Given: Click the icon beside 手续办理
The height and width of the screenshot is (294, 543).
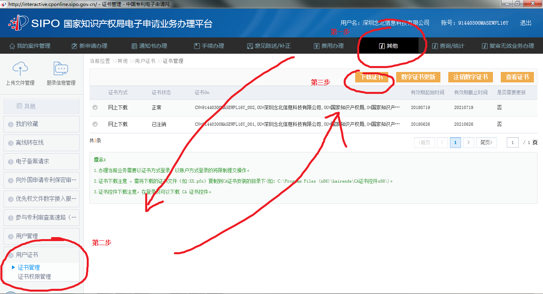Looking at the screenshot, I should point(197,46).
